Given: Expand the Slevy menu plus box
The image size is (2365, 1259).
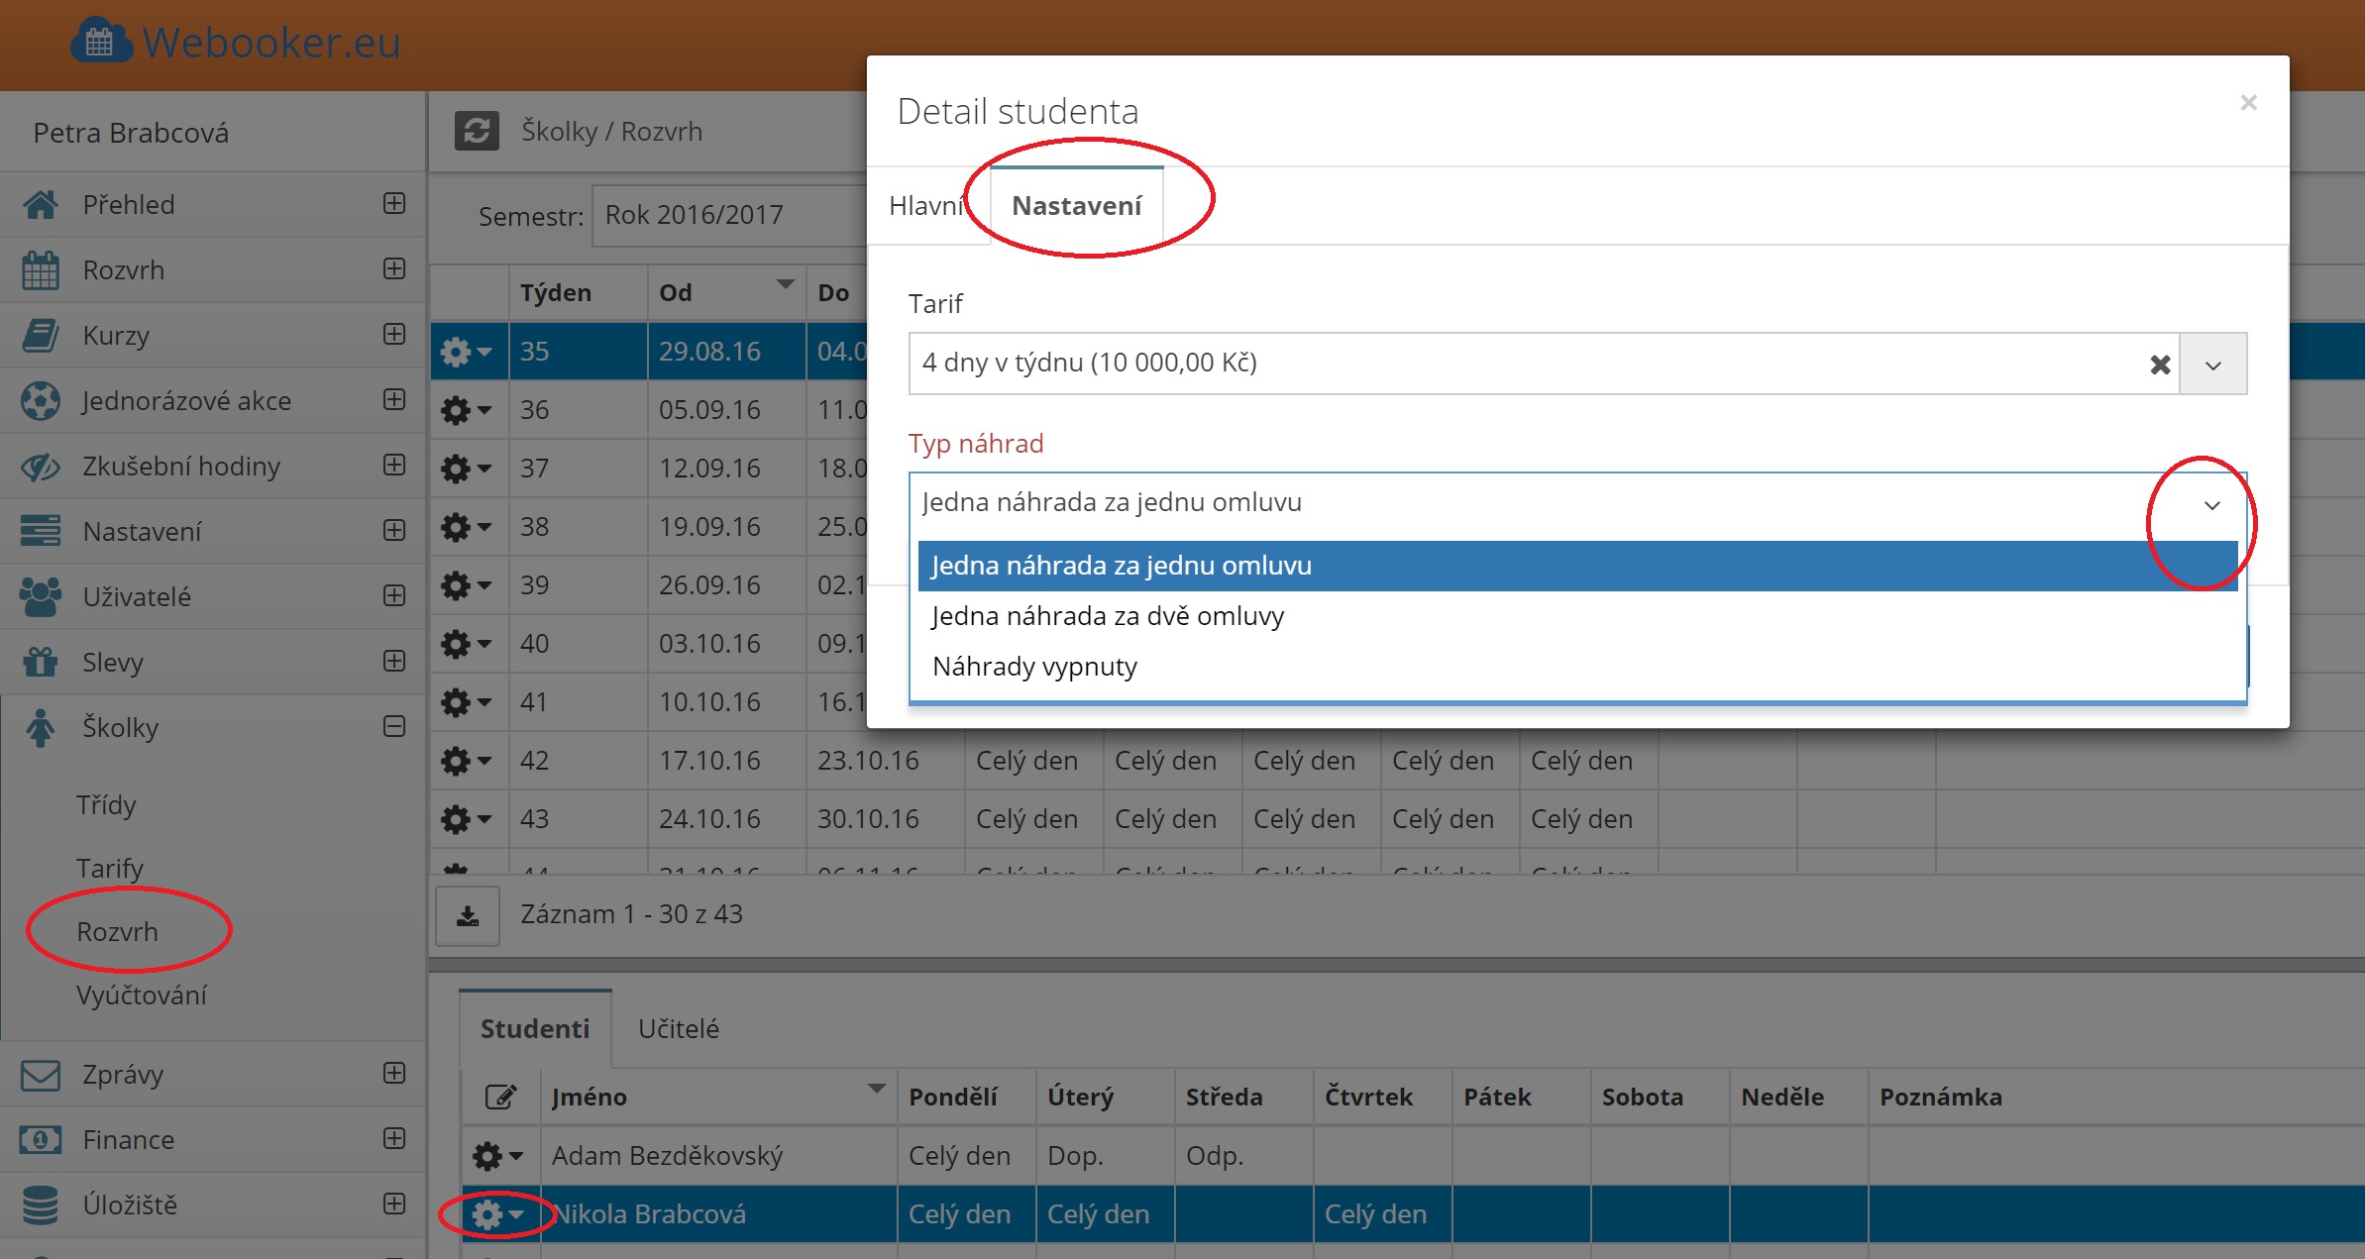Looking at the screenshot, I should point(394,661).
